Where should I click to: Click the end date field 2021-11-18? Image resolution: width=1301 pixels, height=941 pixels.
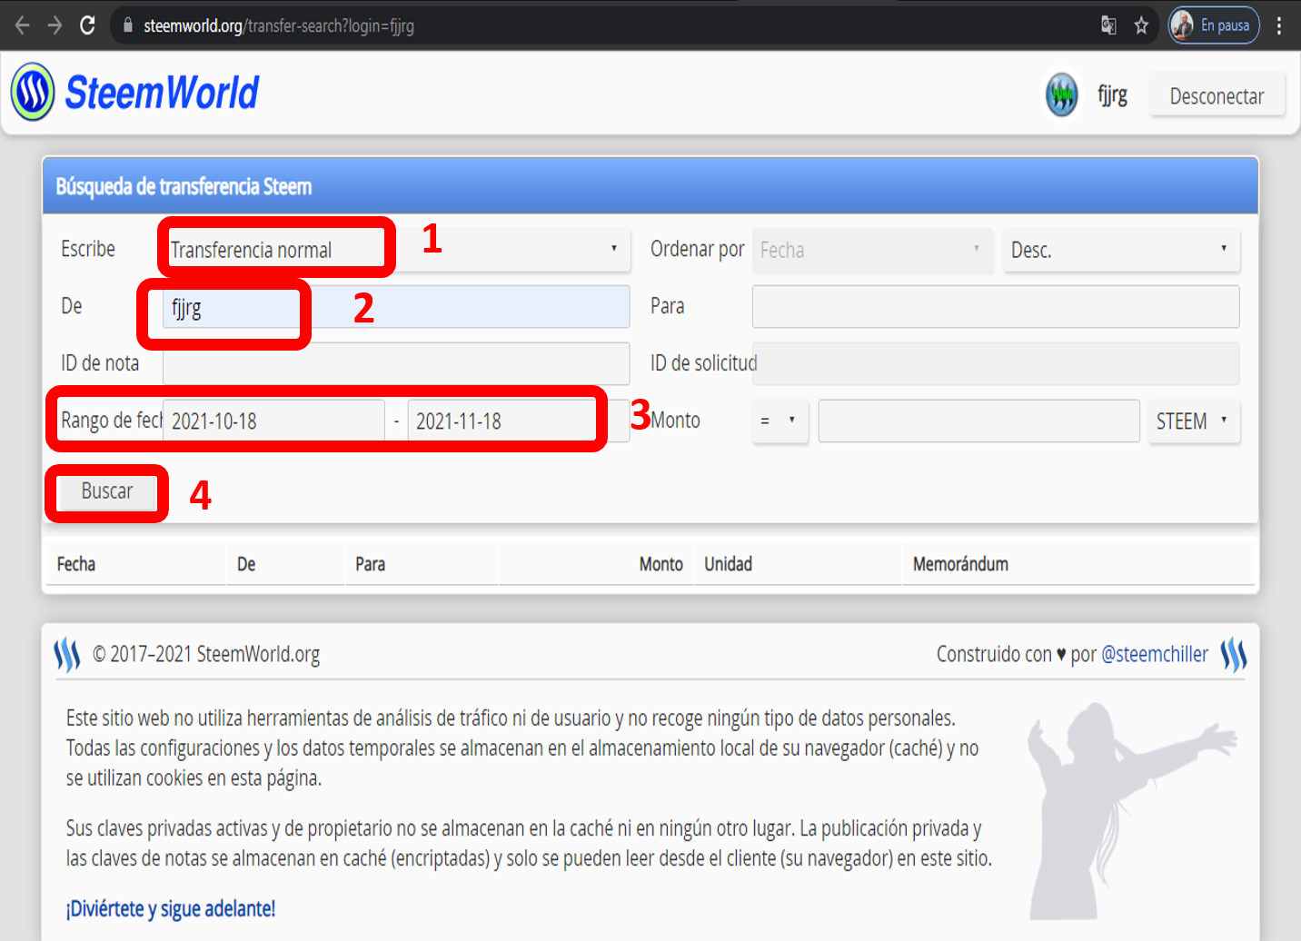point(518,421)
